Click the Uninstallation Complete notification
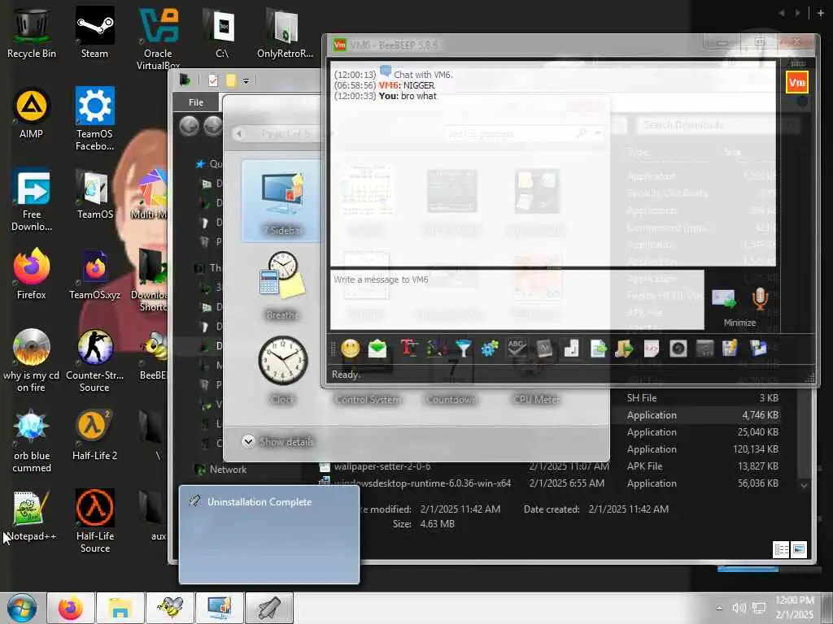Viewport: 833px width, 624px height. [268, 534]
